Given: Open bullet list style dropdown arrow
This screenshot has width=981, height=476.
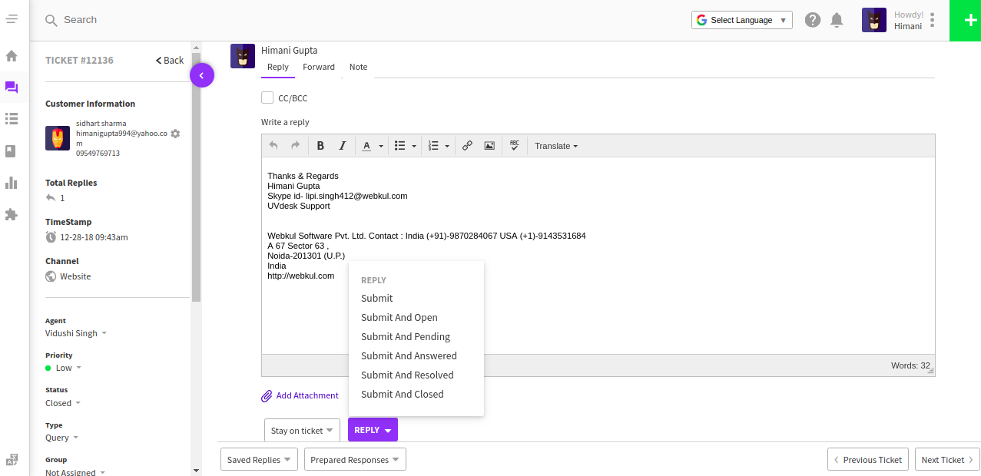Looking at the screenshot, I should coord(414,146).
